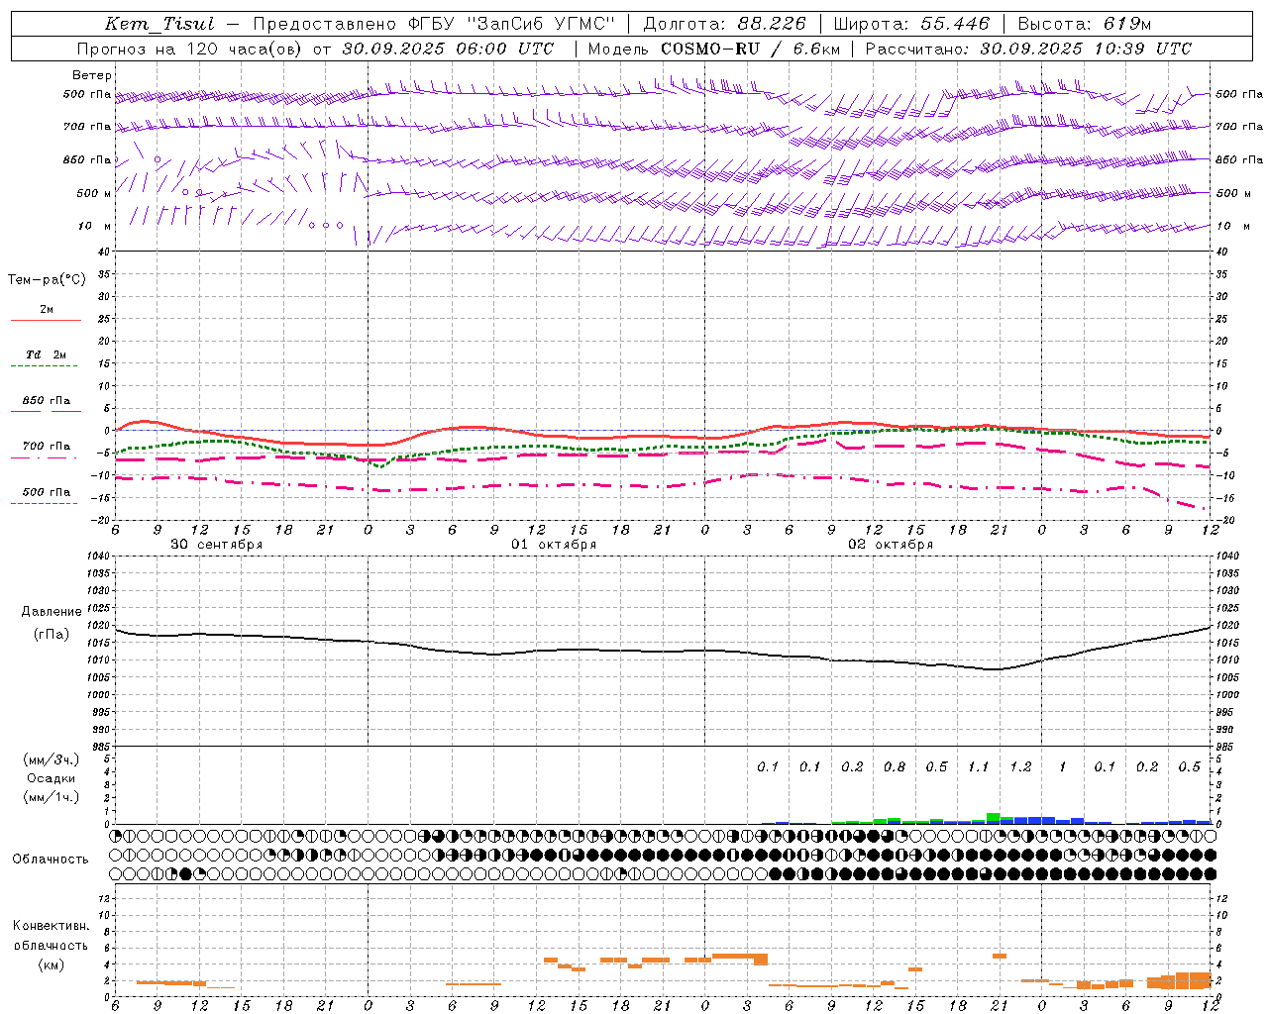Click the Рассчитано: 30.09.2025 10:39 UTC text

point(1028,49)
